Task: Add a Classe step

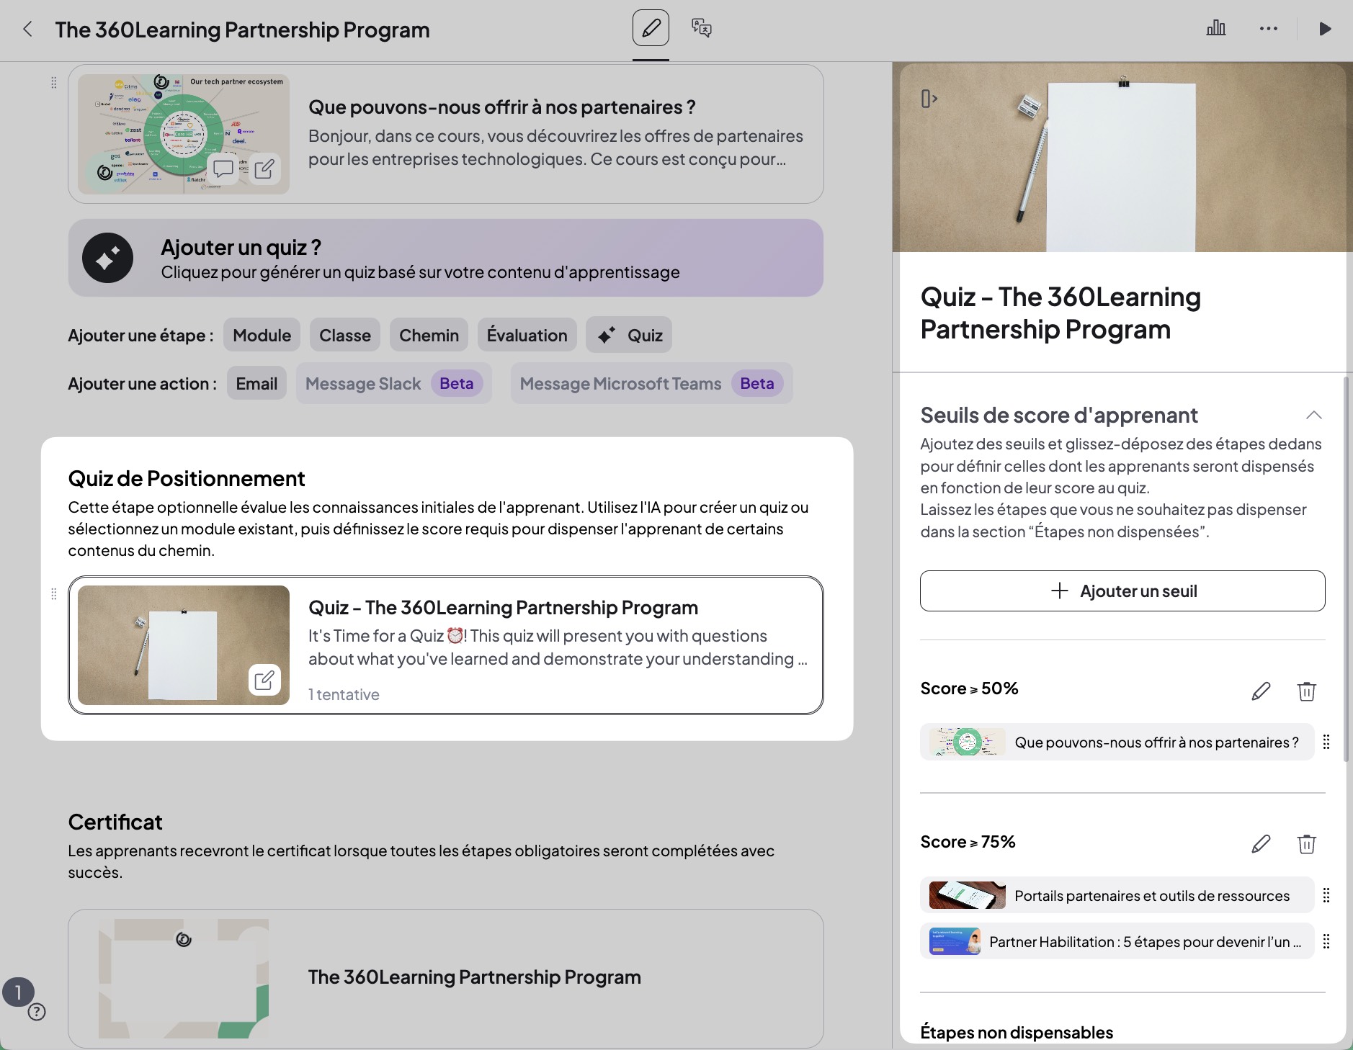Action: 345,336
